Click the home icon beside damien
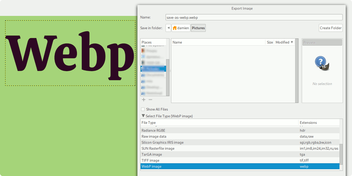Viewport: 352px width, 176px height. [175, 28]
